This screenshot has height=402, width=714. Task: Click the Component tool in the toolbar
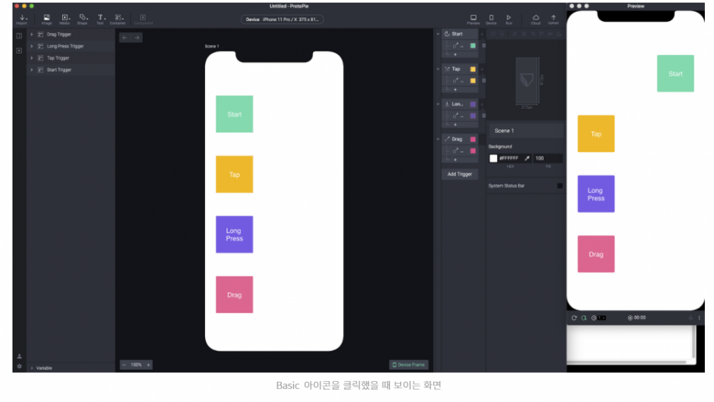click(143, 19)
